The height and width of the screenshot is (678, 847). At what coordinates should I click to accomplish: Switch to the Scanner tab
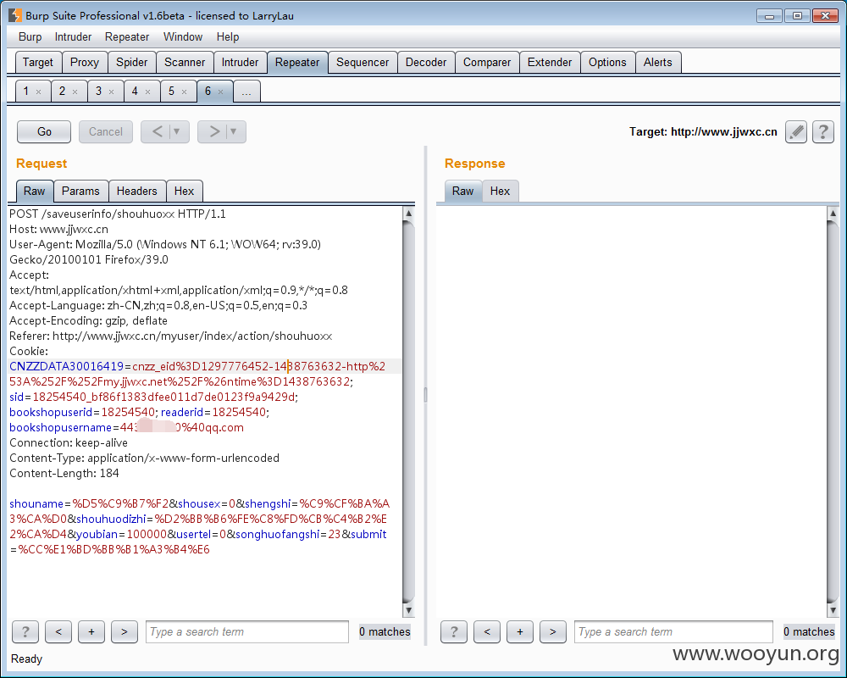(x=185, y=62)
